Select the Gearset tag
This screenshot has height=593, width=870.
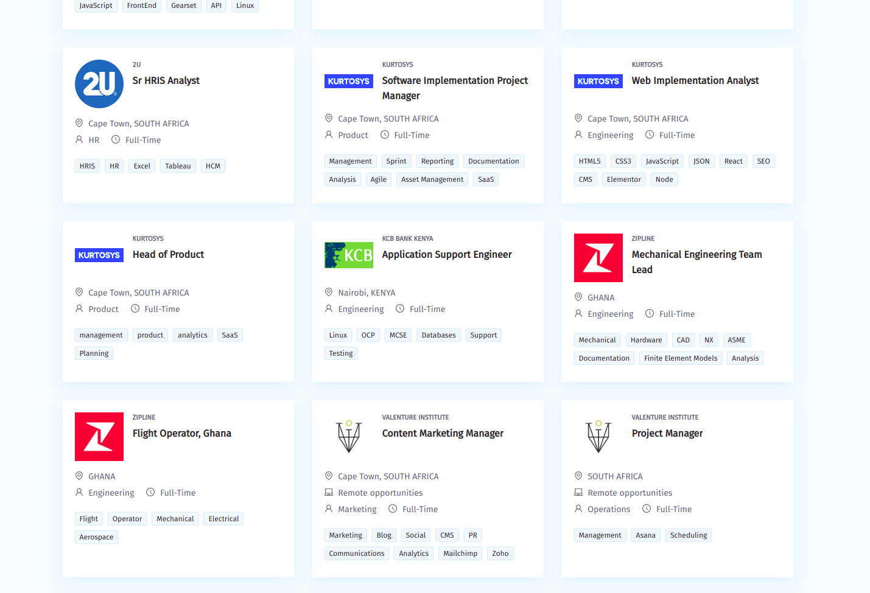[x=184, y=5]
